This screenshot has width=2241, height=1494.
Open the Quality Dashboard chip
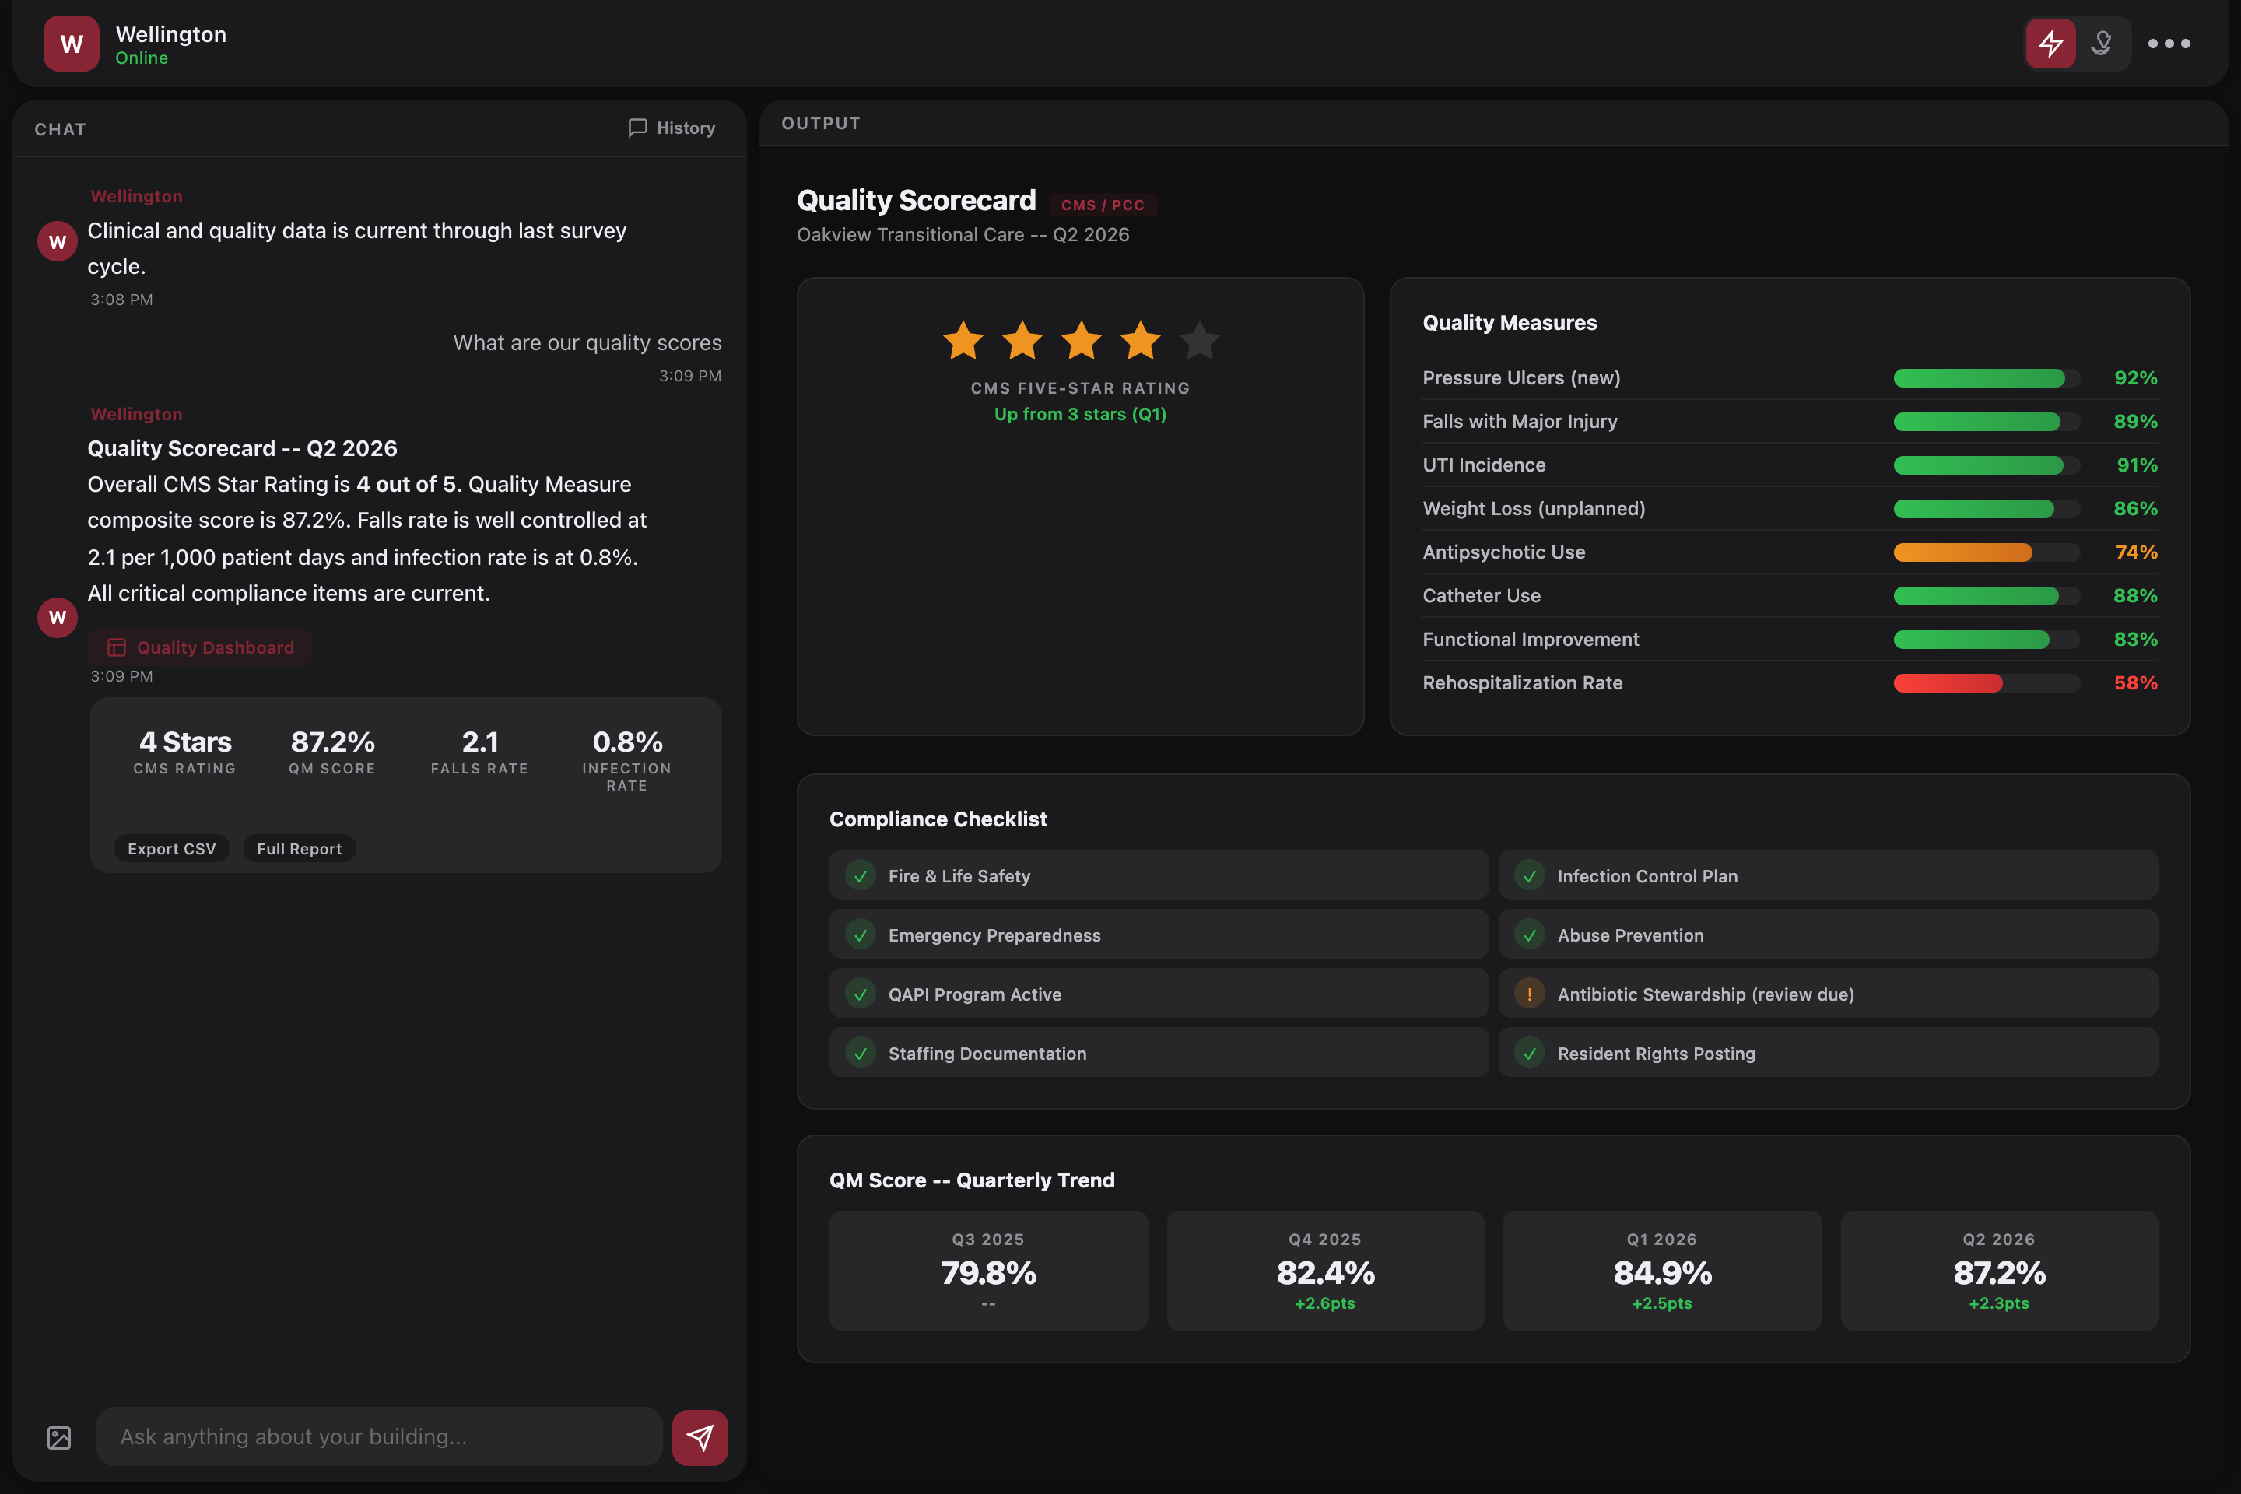[200, 647]
